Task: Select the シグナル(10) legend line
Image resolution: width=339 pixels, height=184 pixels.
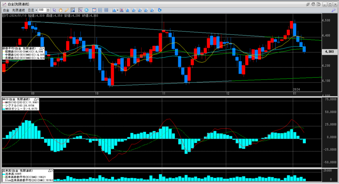Action: point(18,106)
